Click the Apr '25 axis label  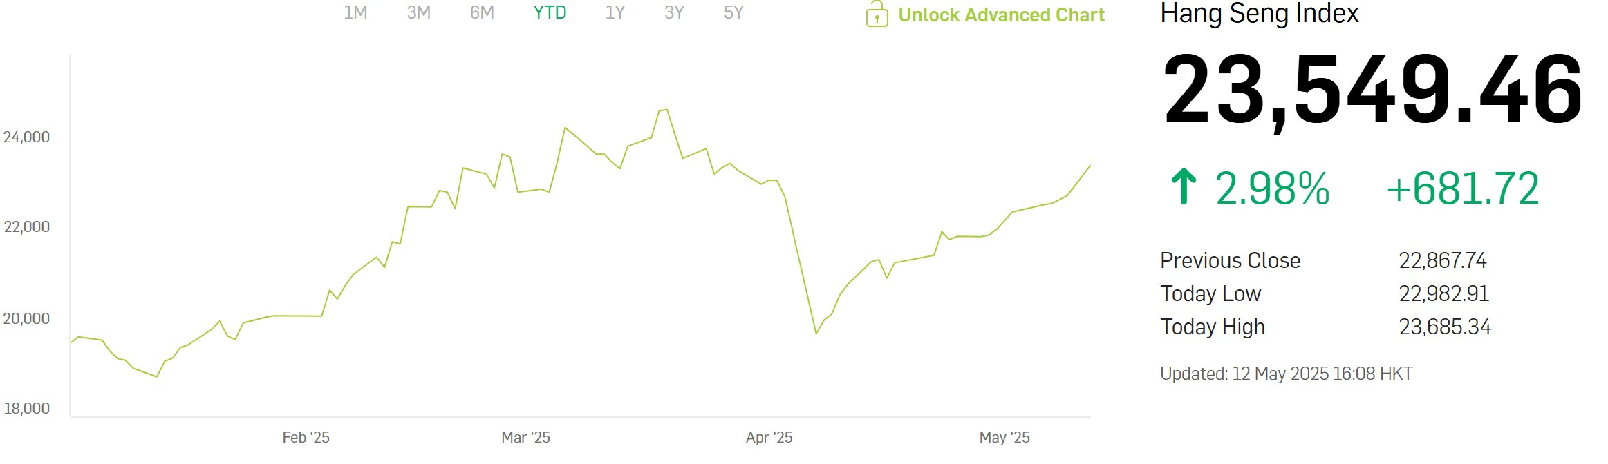point(769,437)
